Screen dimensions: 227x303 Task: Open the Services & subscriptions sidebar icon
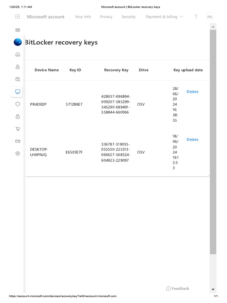(x=17, y=79)
